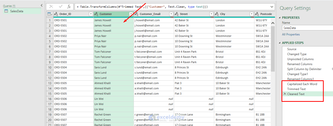This screenshot has height=126, width=333.
Task: Select row number 16 header
Action: point(50,99)
